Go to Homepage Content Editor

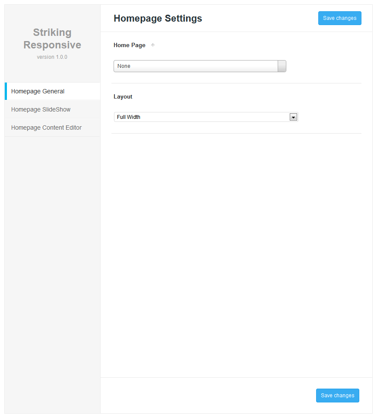coord(52,128)
